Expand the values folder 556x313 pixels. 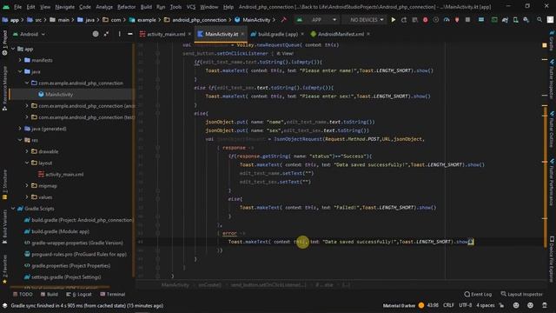(27, 197)
